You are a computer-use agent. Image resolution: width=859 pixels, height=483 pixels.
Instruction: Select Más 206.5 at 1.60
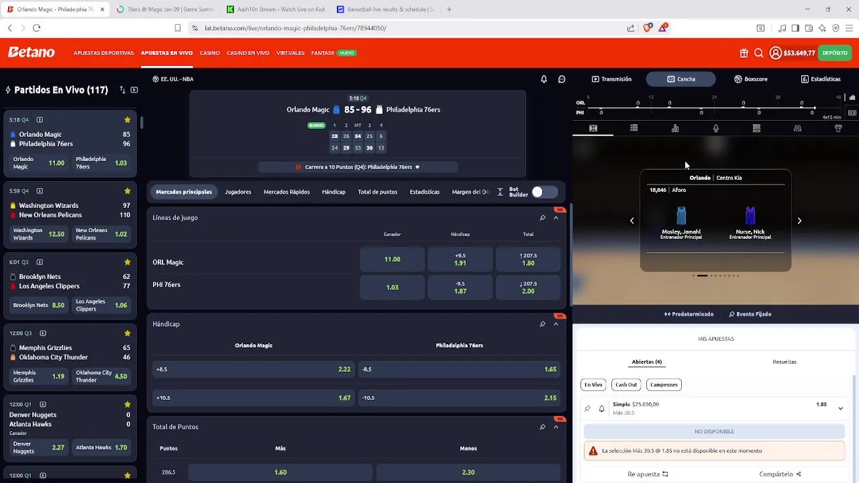click(281, 472)
